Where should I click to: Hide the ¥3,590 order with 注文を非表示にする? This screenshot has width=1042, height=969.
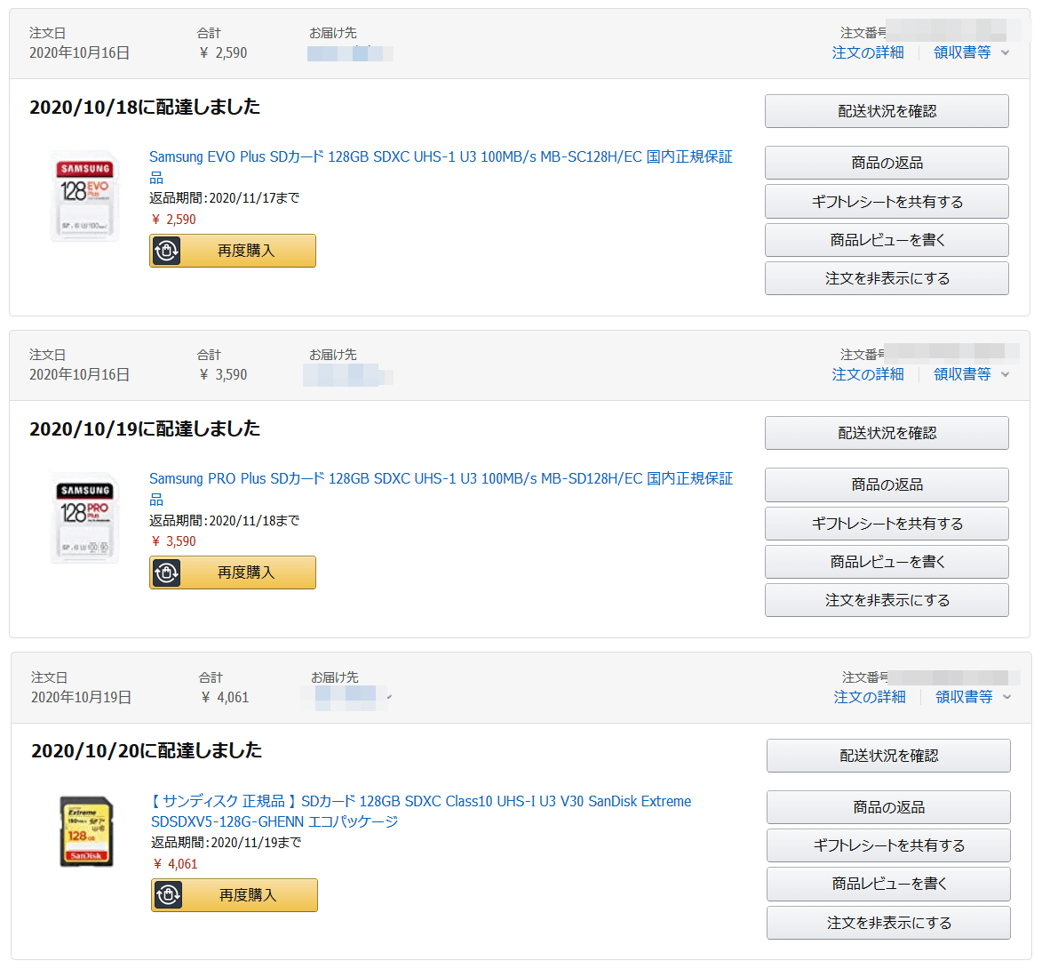tap(887, 601)
